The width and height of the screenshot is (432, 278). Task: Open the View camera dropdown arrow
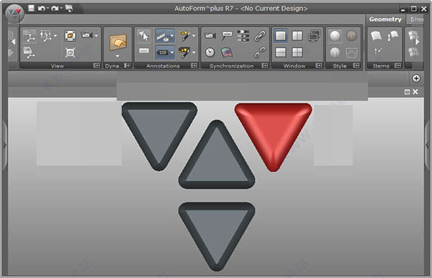(96, 36)
